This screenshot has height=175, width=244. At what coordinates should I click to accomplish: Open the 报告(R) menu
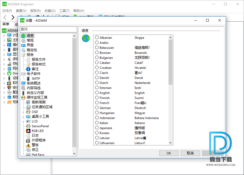[x=36, y=11]
